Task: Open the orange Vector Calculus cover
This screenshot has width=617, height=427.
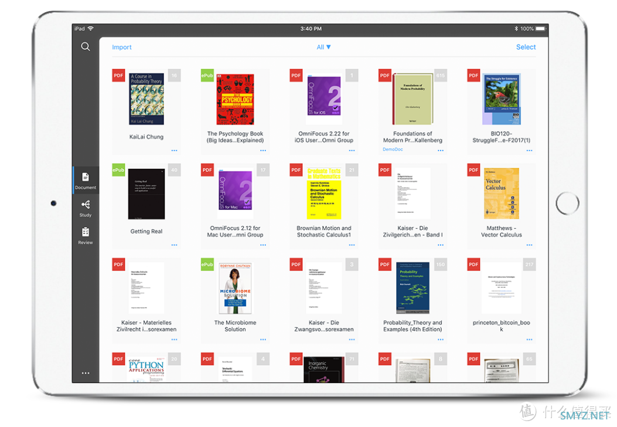Action: click(502, 194)
